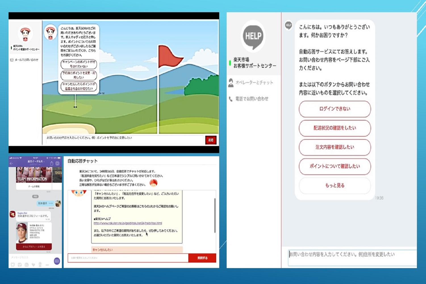Click the red 質問する button

click(x=202, y=258)
